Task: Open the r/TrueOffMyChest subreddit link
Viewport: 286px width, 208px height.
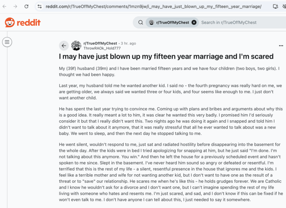Action: click(100, 43)
